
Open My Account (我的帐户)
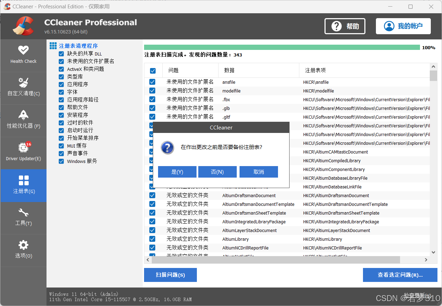coord(403,26)
